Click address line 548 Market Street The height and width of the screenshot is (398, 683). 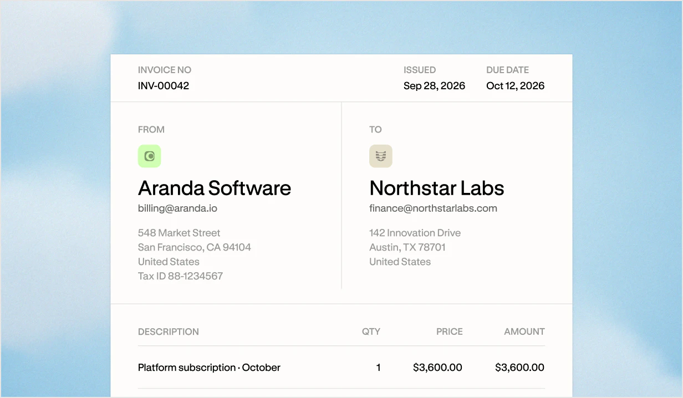[x=179, y=233]
